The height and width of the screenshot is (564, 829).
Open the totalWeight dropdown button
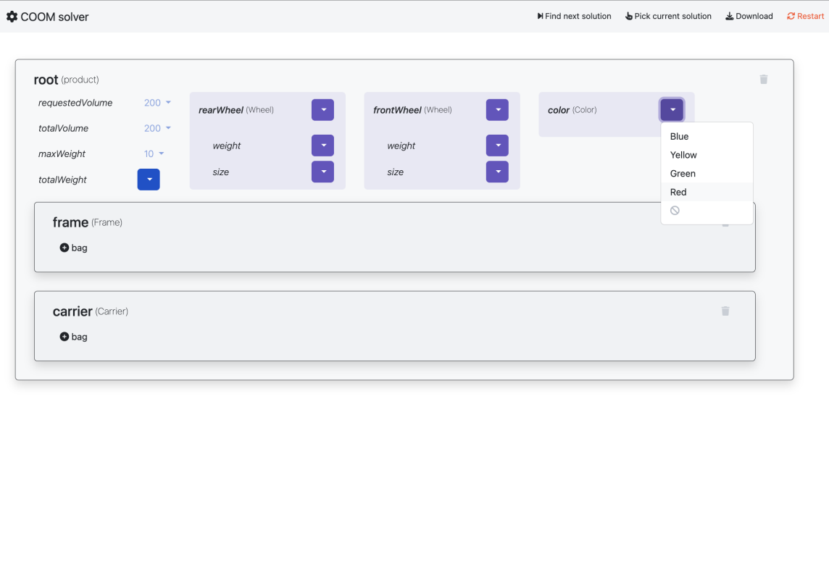tap(149, 180)
